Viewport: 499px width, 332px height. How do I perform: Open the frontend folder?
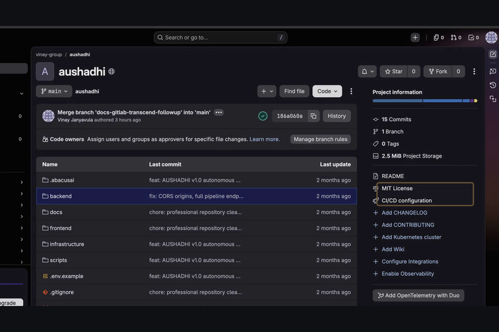[61, 228]
